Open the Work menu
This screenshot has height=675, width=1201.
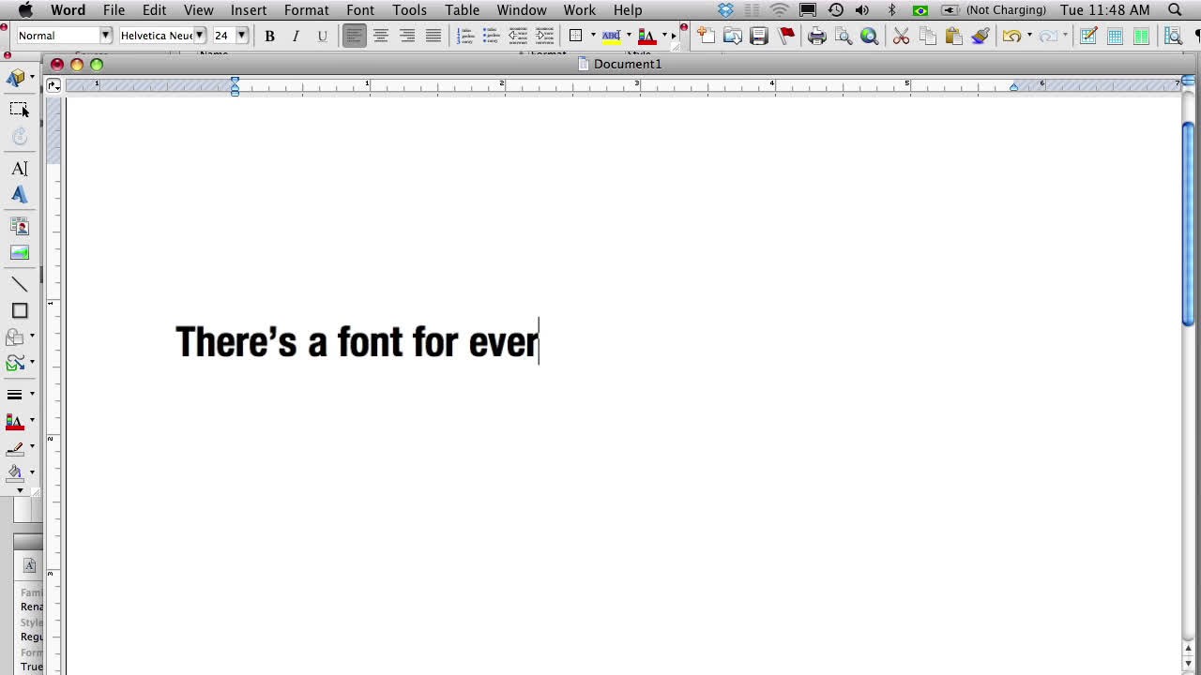click(580, 9)
